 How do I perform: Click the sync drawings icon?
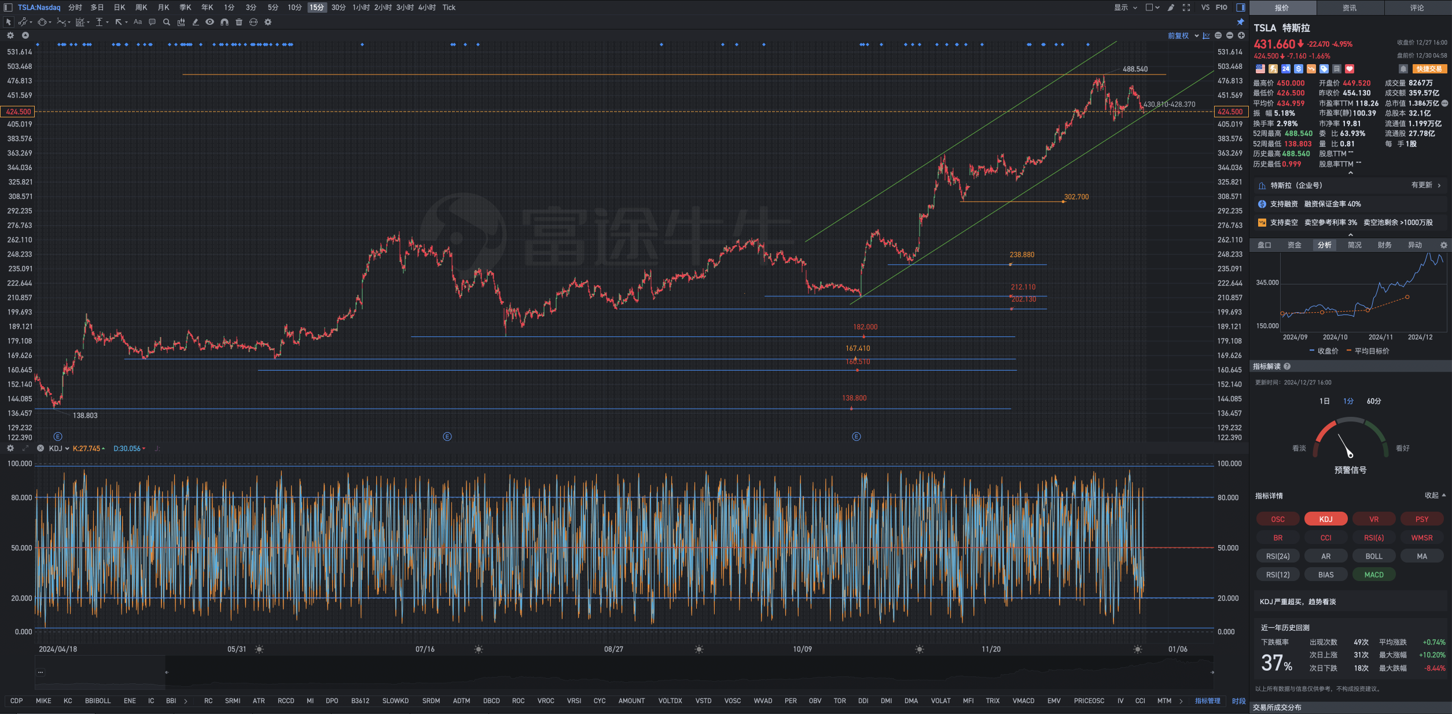253,22
